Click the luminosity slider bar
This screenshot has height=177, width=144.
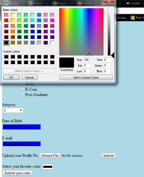109,32
